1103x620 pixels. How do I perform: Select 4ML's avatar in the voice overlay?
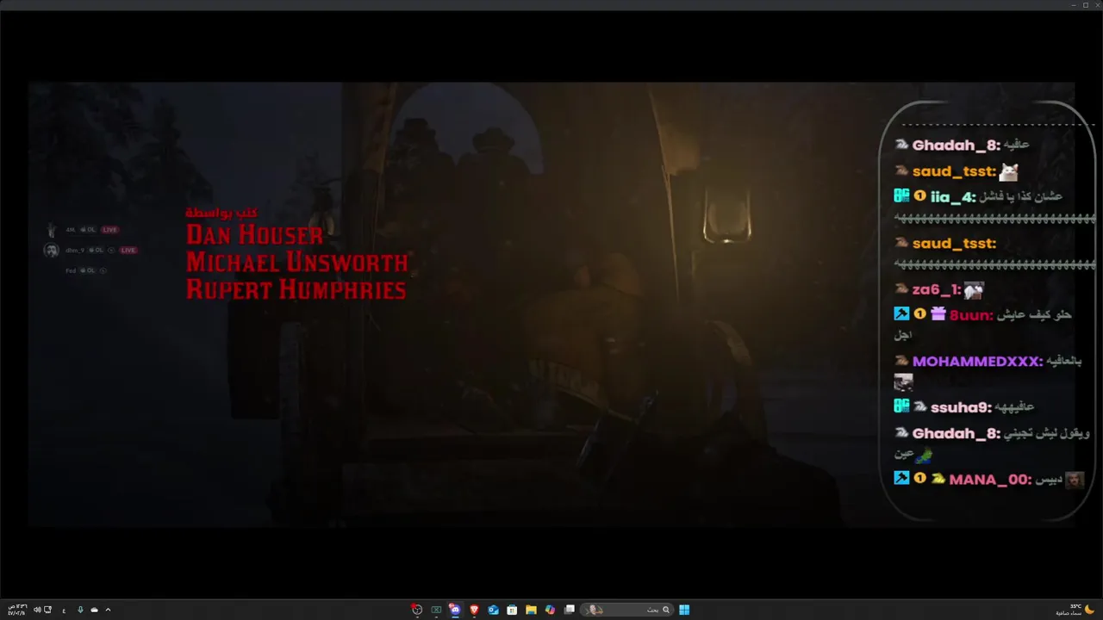coord(52,230)
